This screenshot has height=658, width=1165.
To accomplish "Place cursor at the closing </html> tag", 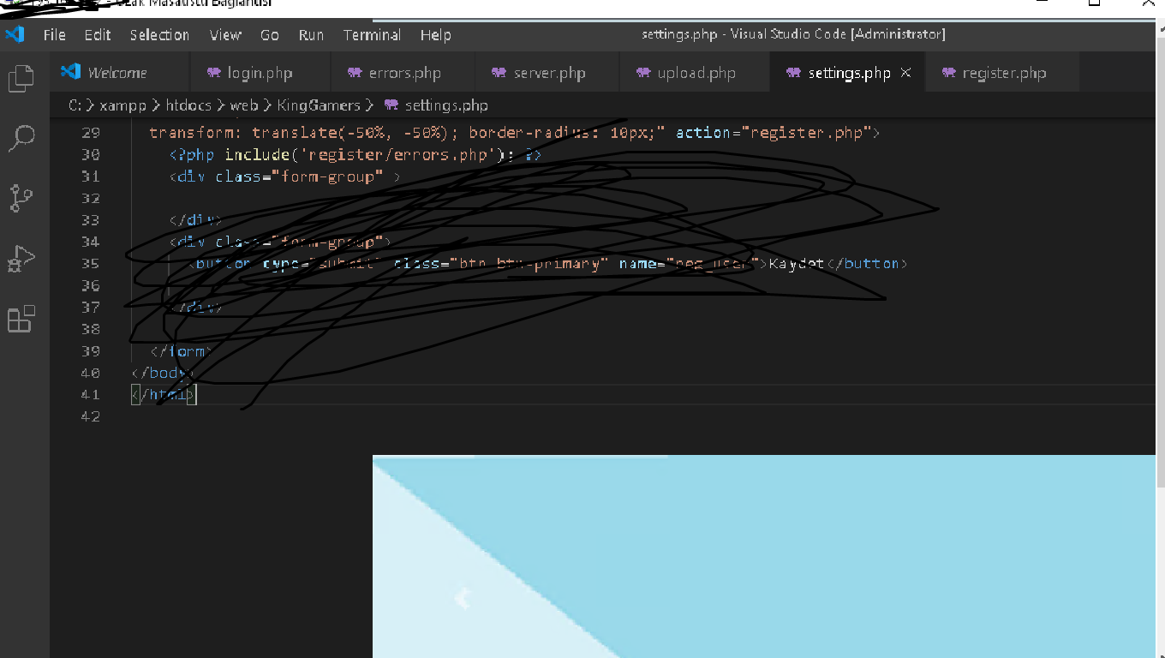I will pyautogui.click(x=164, y=395).
